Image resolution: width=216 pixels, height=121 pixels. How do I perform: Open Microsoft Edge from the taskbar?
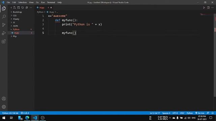click(x=27, y=118)
